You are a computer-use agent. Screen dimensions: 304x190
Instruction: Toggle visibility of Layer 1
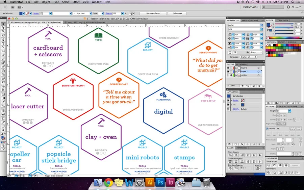[228, 72]
